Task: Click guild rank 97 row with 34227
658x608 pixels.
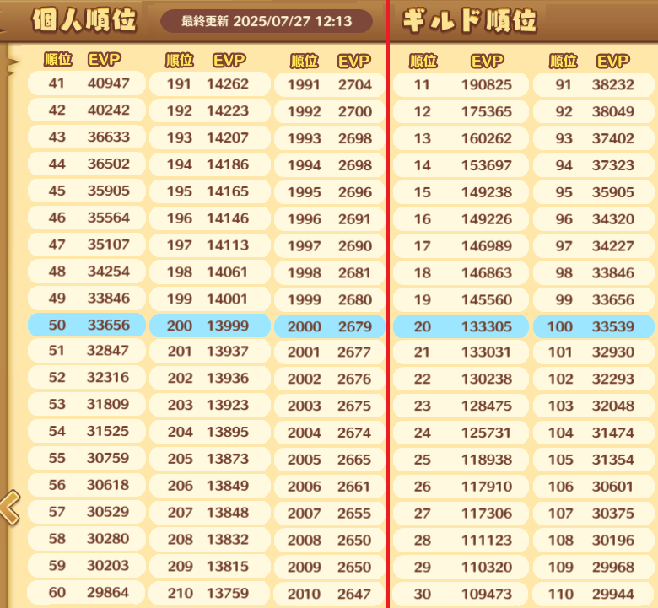Action: (594, 246)
